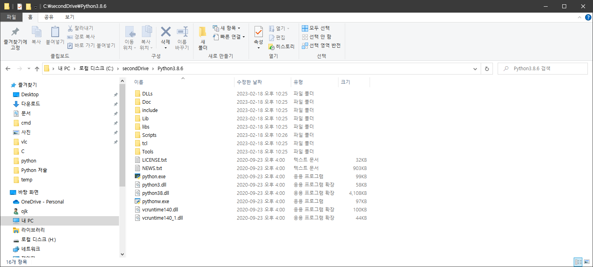Refresh the current folder
This screenshot has width=593, height=267.
(x=487, y=69)
